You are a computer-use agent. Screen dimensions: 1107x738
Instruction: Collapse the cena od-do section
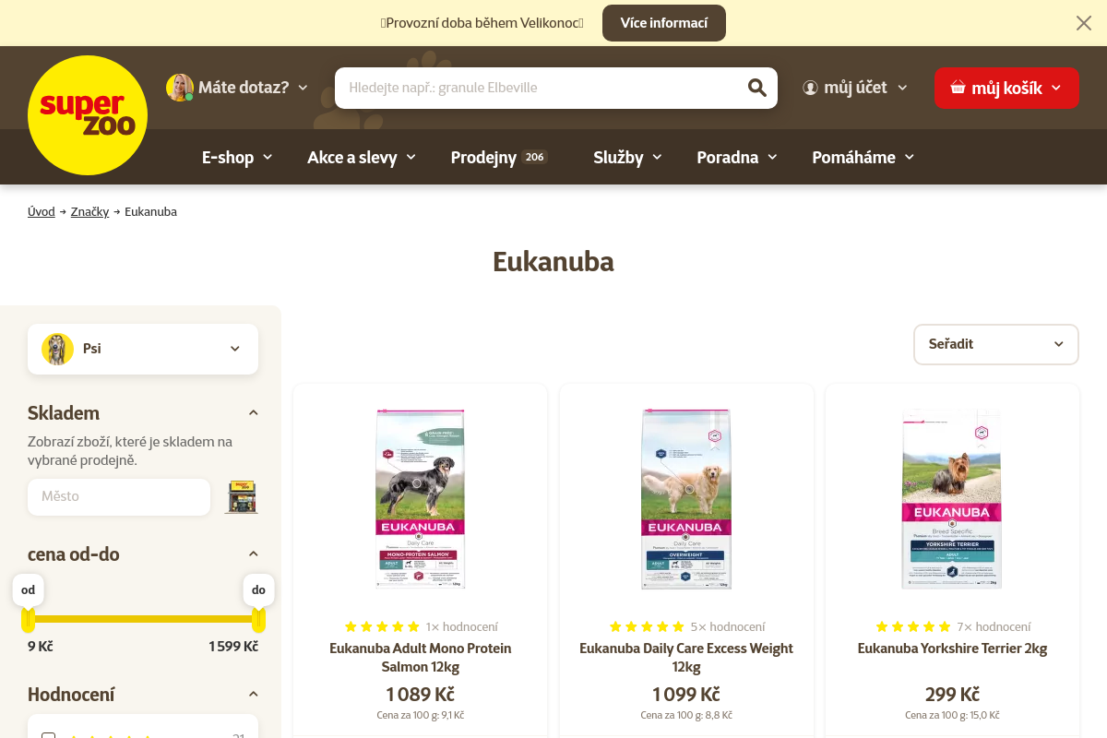(x=254, y=554)
